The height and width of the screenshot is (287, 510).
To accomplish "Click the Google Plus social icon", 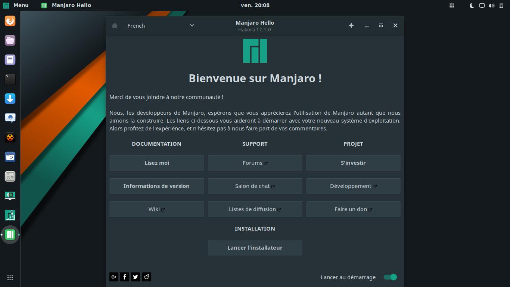I will click(x=114, y=277).
